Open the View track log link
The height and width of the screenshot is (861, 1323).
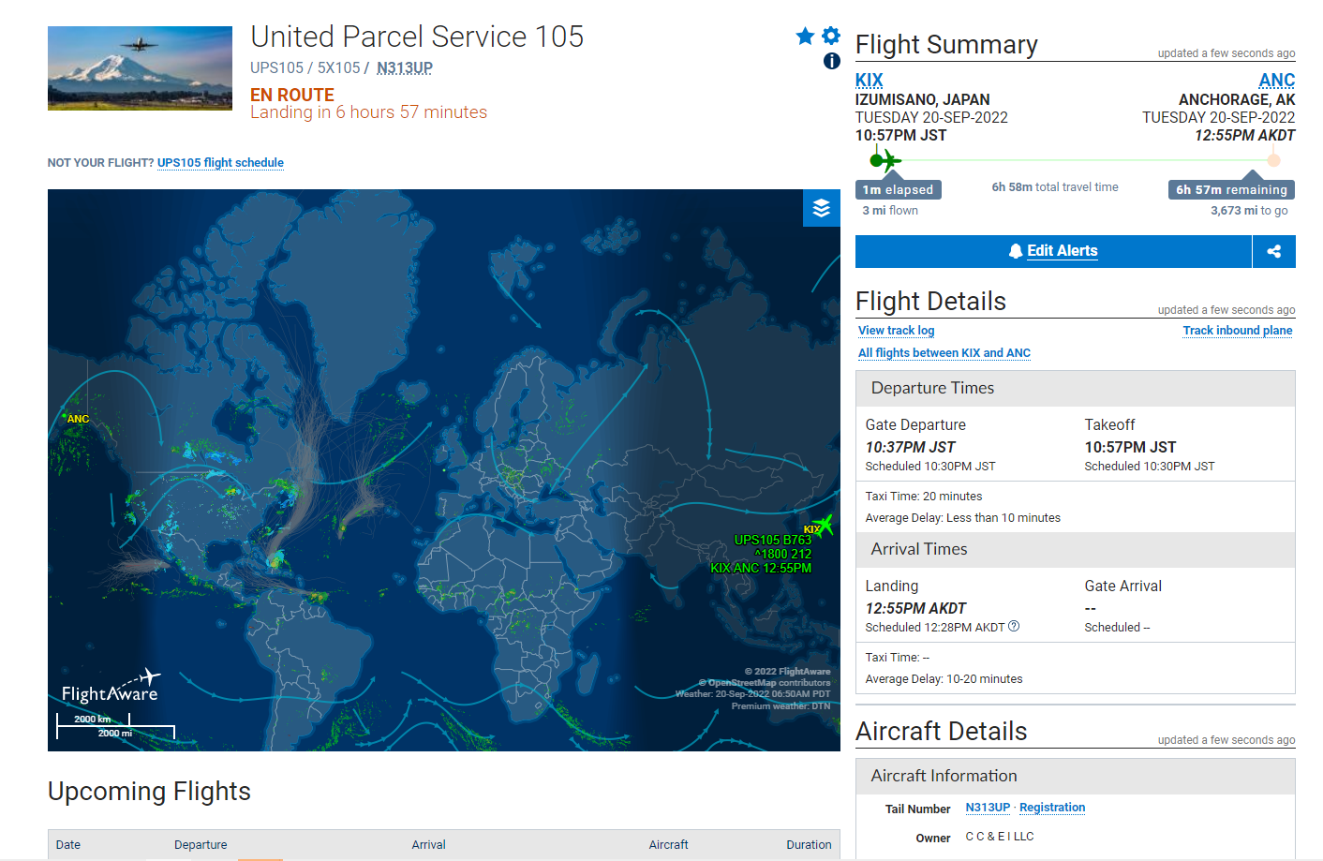click(896, 331)
